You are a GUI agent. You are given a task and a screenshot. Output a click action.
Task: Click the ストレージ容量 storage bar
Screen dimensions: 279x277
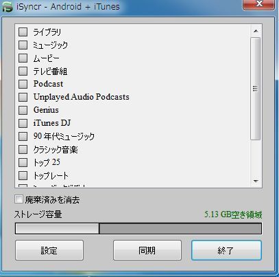pos(138,229)
